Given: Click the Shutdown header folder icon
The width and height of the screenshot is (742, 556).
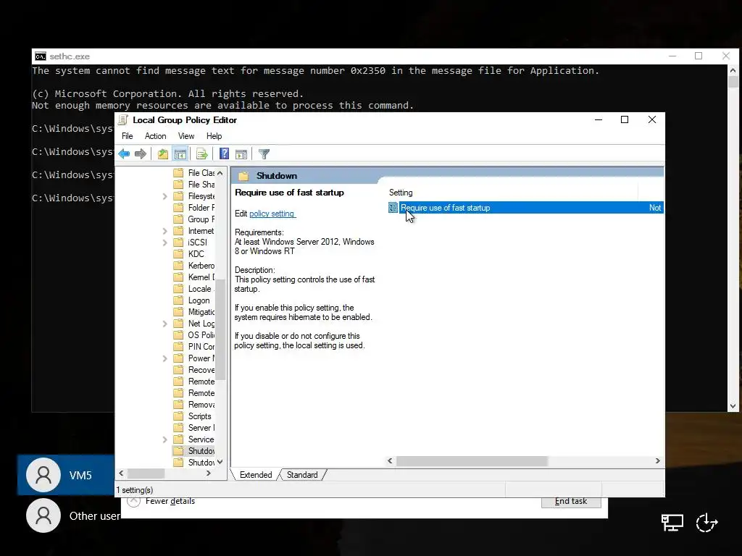Looking at the screenshot, I should (243, 176).
